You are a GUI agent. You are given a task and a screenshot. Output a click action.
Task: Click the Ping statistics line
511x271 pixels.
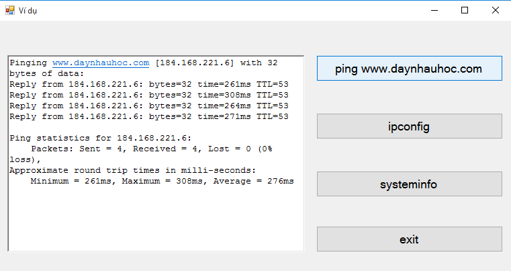click(x=101, y=138)
